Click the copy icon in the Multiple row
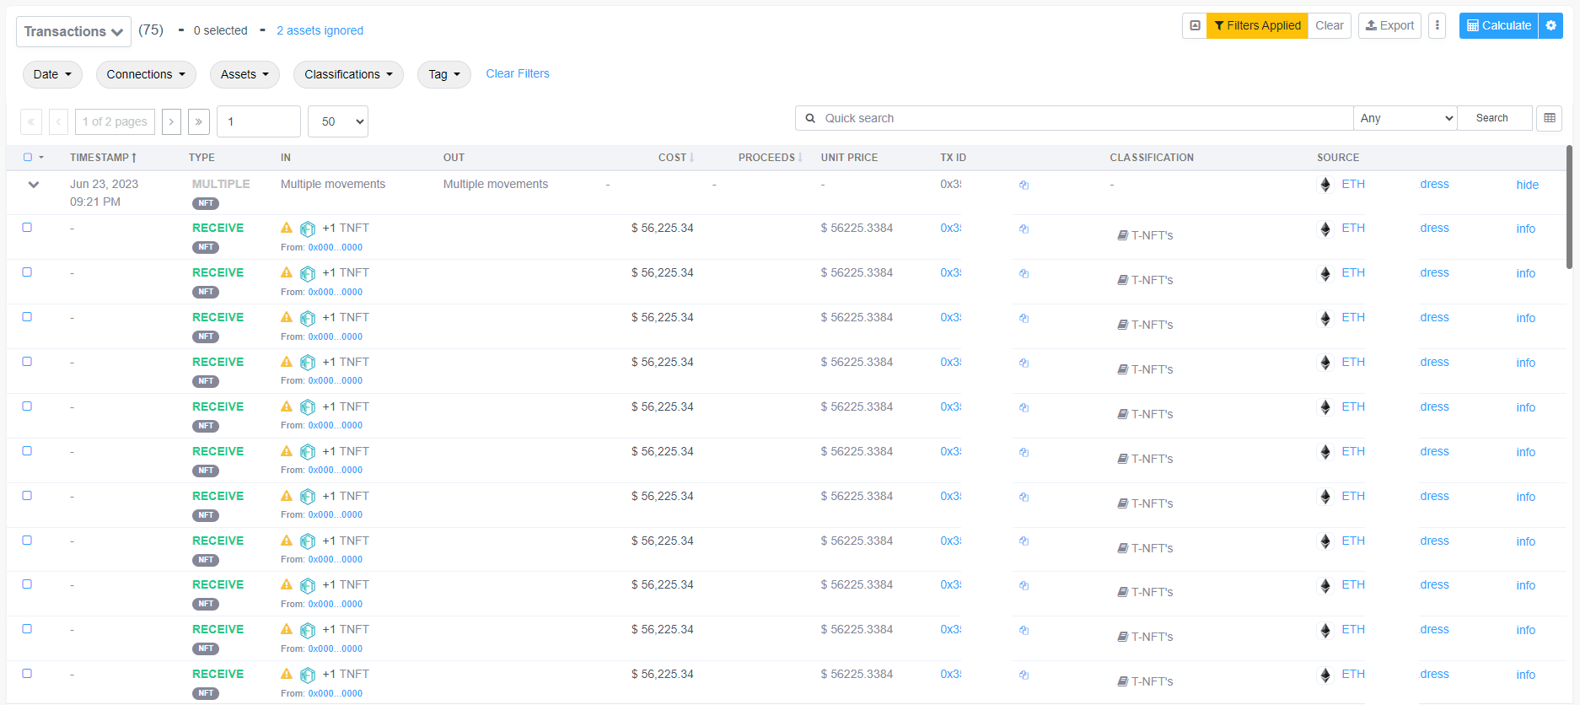1580x705 pixels. [1024, 185]
